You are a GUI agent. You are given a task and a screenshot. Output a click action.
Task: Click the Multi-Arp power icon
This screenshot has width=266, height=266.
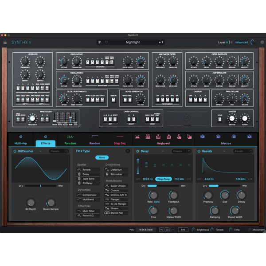point(21,137)
